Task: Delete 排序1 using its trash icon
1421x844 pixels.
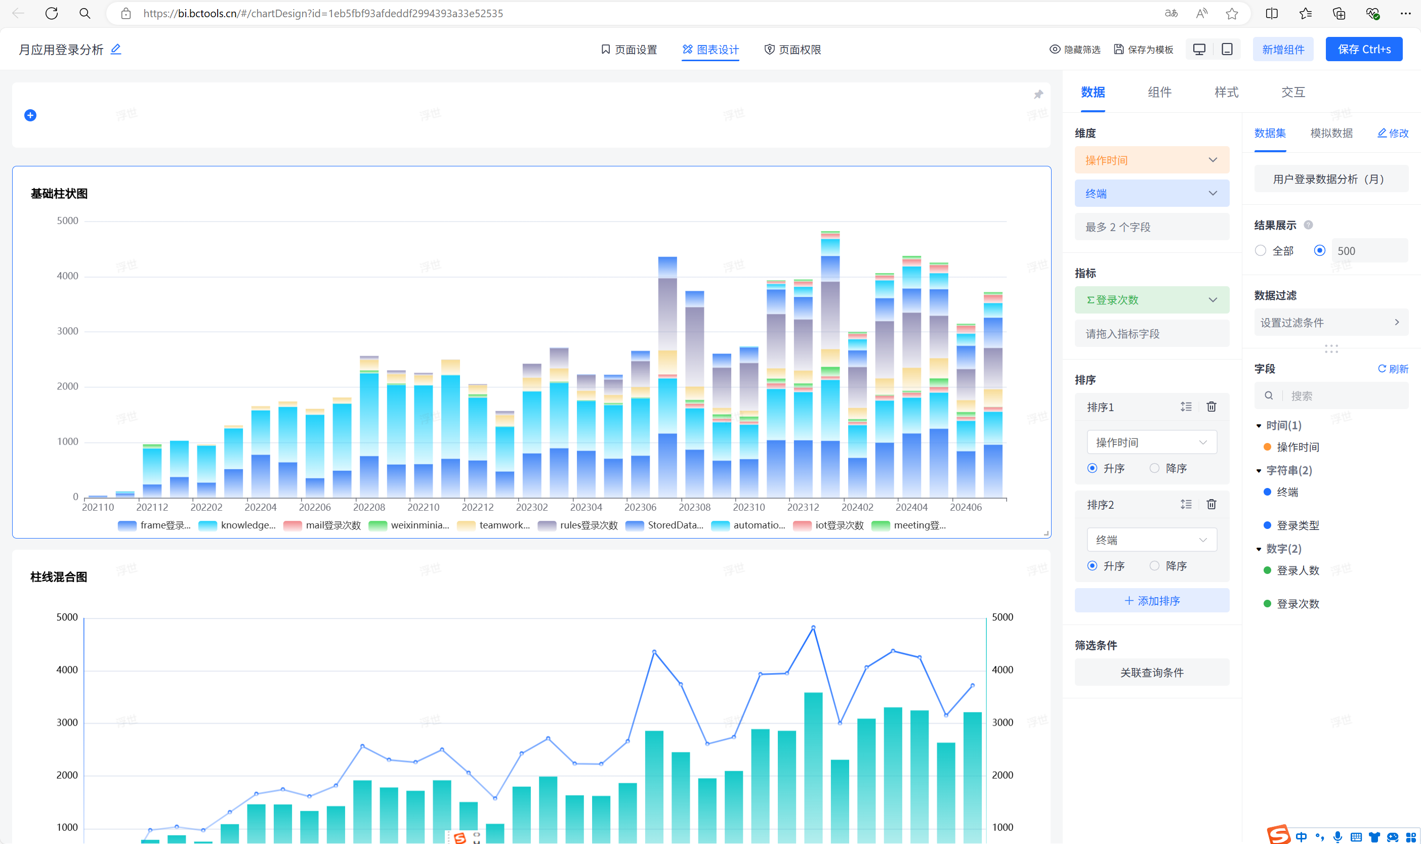Action: [1211, 407]
